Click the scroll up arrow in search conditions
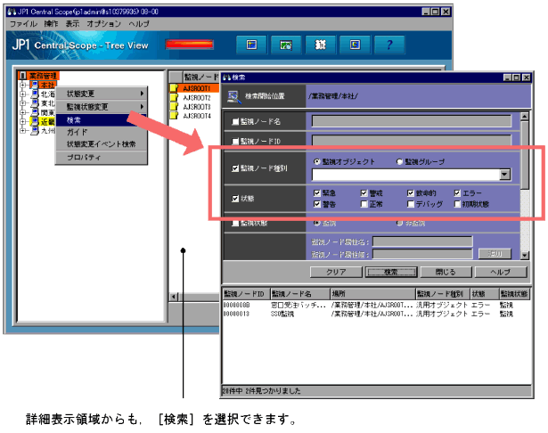This screenshot has height=433, width=548. (524, 117)
